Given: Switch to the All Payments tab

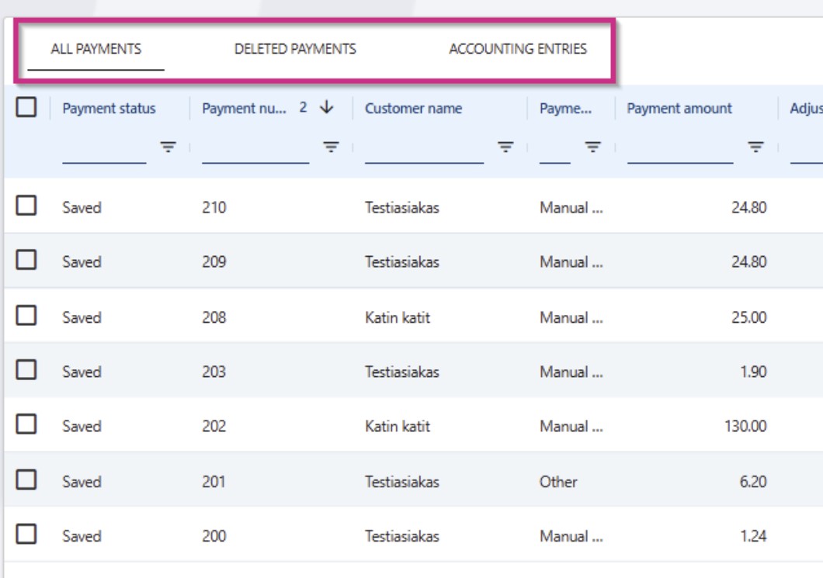Looking at the screenshot, I should [x=96, y=49].
